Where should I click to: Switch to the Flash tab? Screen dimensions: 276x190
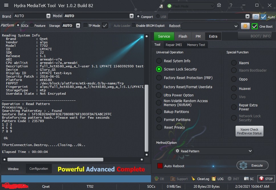point(183,36)
